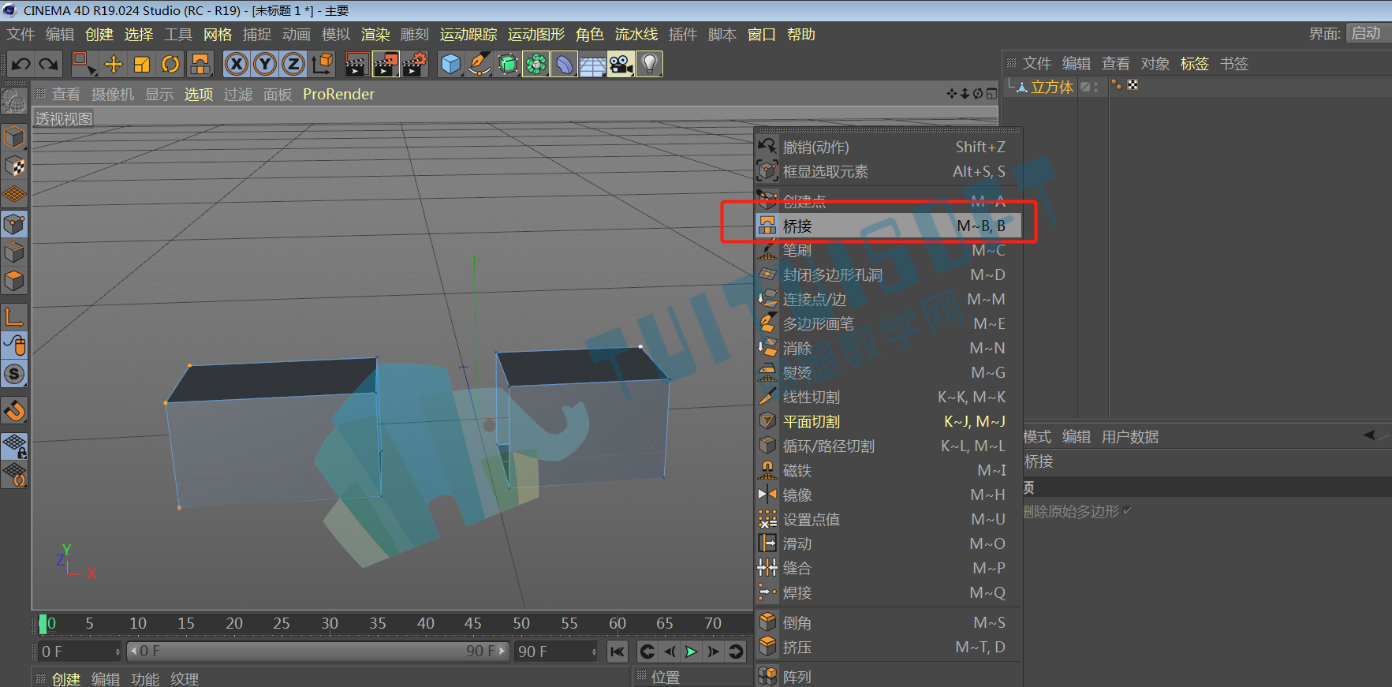
Task: Click the Redo arrow in top toolbar
Action: click(x=49, y=64)
